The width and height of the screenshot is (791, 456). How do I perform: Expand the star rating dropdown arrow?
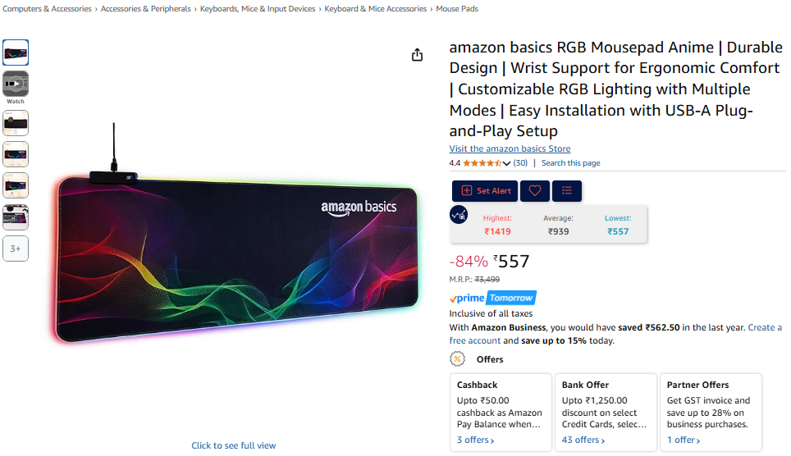pyautogui.click(x=506, y=163)
